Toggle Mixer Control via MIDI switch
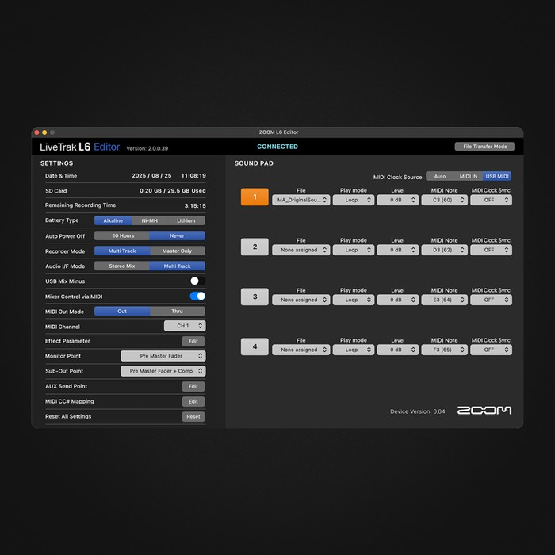This screenshot has height=555, width=555. (197, 297)
